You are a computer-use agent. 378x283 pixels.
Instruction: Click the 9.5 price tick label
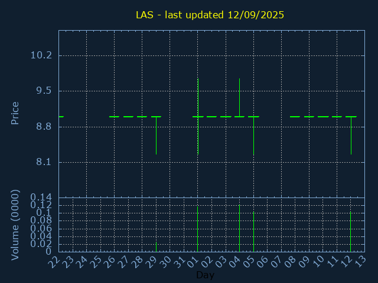tap(44, 91)
